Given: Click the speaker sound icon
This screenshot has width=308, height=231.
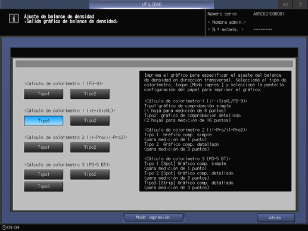Looking at the screenshot, I should tap(285, 4).
